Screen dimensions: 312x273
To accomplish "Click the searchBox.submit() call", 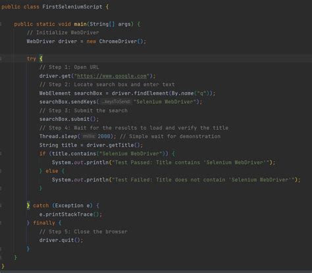I will (x=68, y=119).
